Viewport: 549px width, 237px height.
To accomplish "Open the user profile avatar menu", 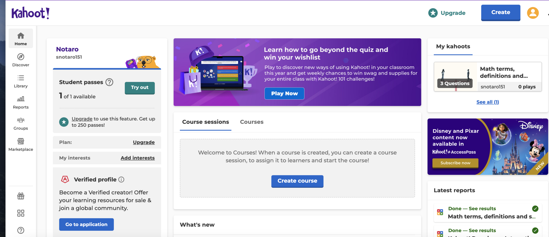I will point(533,13).
